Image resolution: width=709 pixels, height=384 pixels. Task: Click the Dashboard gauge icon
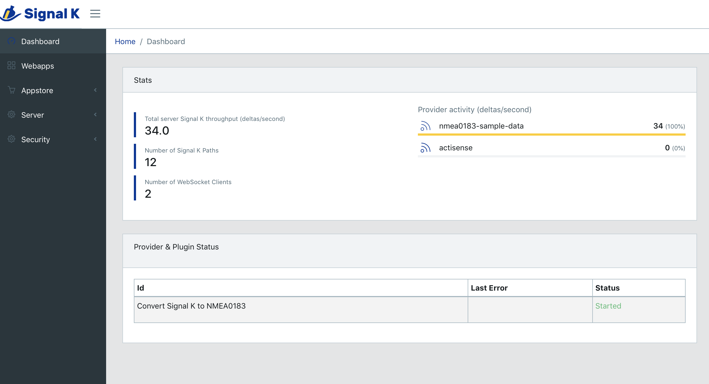point(11,41)
